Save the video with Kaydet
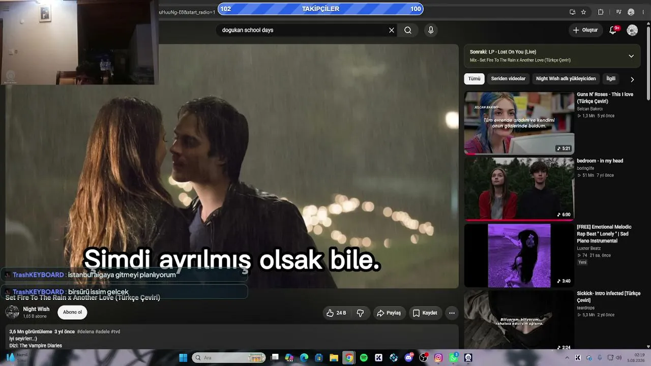The height and width of the screenshot is (366, 651). click(425, 313)
